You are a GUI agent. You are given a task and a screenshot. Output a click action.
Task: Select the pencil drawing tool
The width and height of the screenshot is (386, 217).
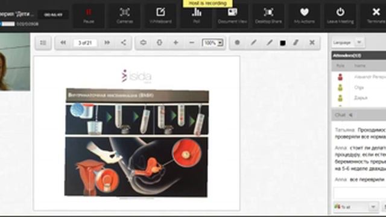[253, 43]
